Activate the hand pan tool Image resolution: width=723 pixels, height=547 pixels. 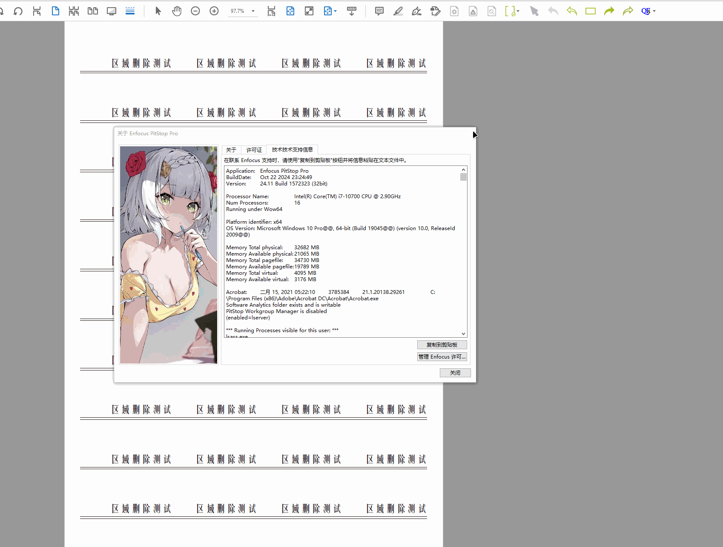[x=177, y=11]
